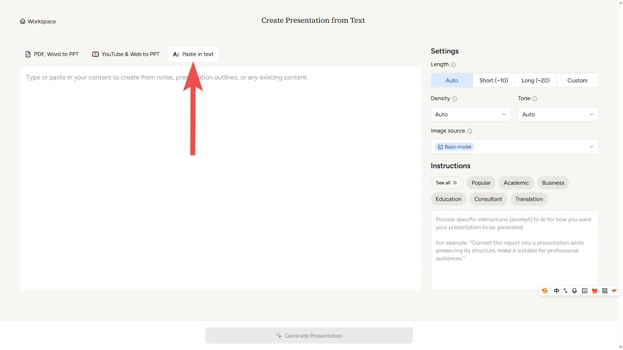This screenshot has height=350, width=623.
Task: Switch to the PDF, Word to PPT tab
Action: (52, 54)
